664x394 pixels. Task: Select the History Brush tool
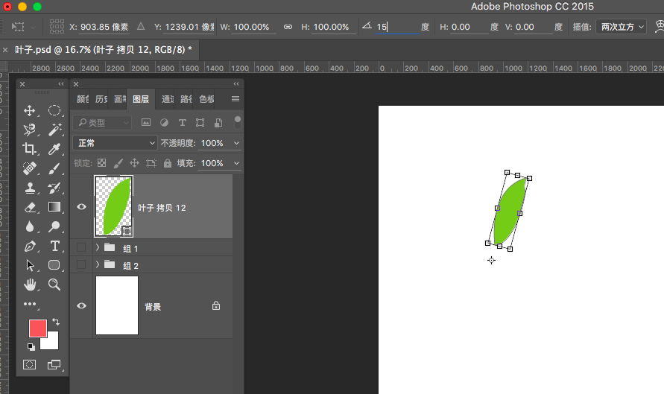coord(54,188)
